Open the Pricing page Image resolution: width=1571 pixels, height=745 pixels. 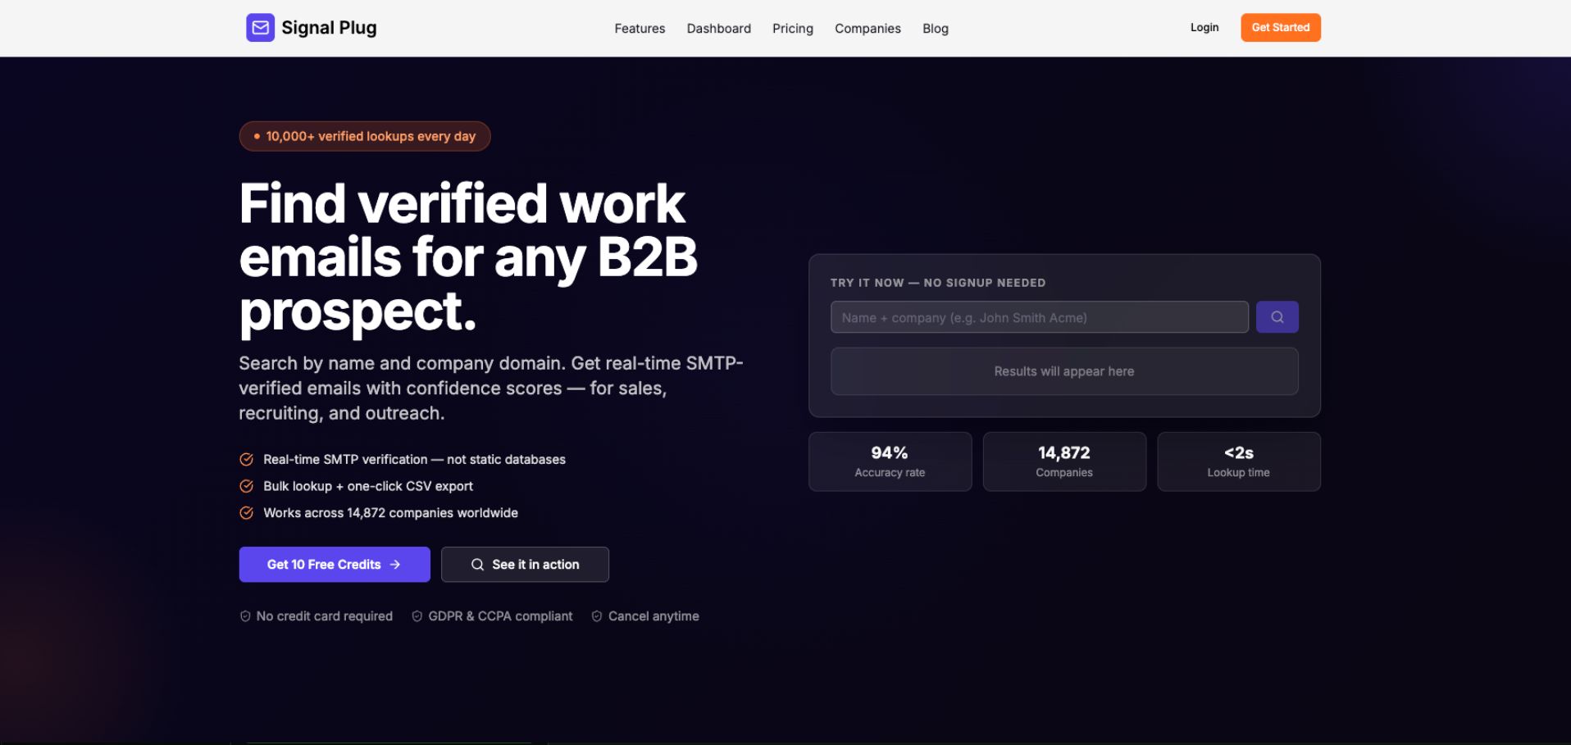[x=792, y=29]
